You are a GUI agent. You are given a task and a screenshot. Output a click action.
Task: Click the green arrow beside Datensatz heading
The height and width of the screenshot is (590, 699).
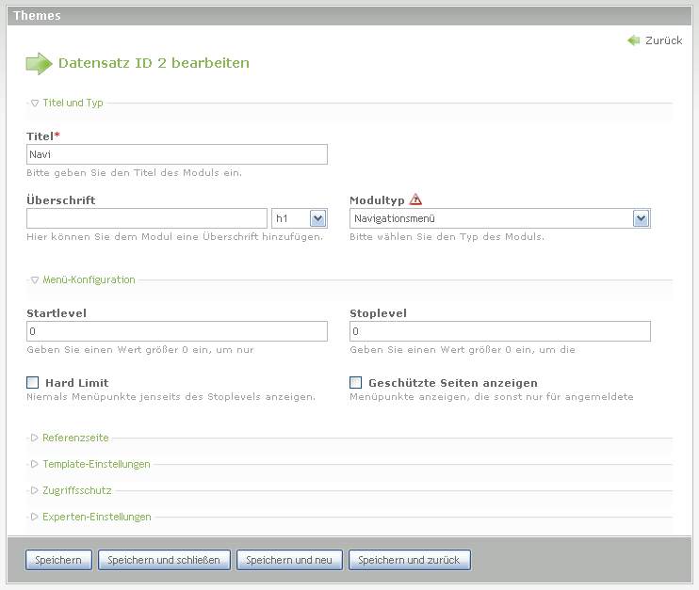[39, 63]
